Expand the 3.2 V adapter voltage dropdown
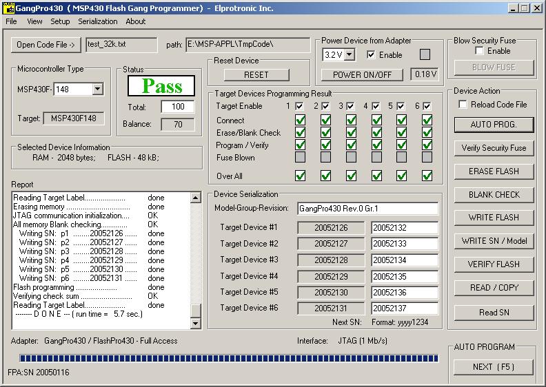 click(x=350, y=54)
